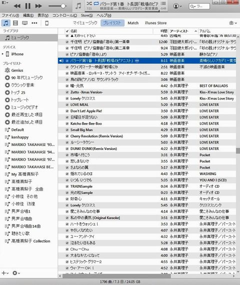240x285 pixels.
Task: Uncheck the Chu-Chu track checkbox
Action: click(67, 249)
